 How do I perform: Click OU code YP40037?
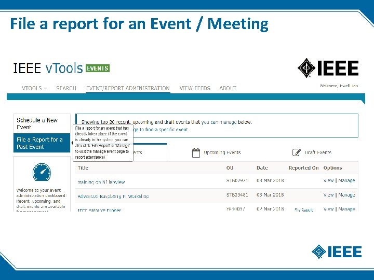coord(235,209)
